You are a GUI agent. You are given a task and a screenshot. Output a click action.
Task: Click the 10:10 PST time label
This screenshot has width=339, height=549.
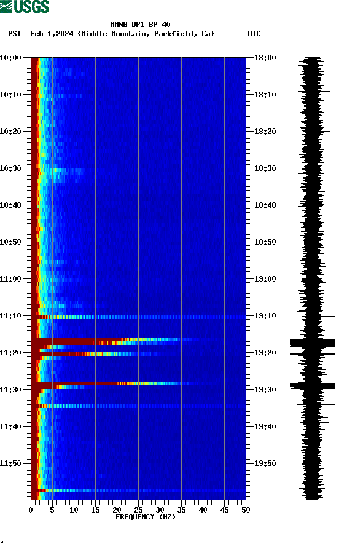coord(10,95)
